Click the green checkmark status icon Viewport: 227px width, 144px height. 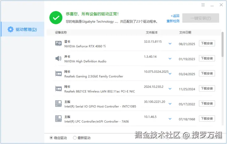(x=56, y=18)
